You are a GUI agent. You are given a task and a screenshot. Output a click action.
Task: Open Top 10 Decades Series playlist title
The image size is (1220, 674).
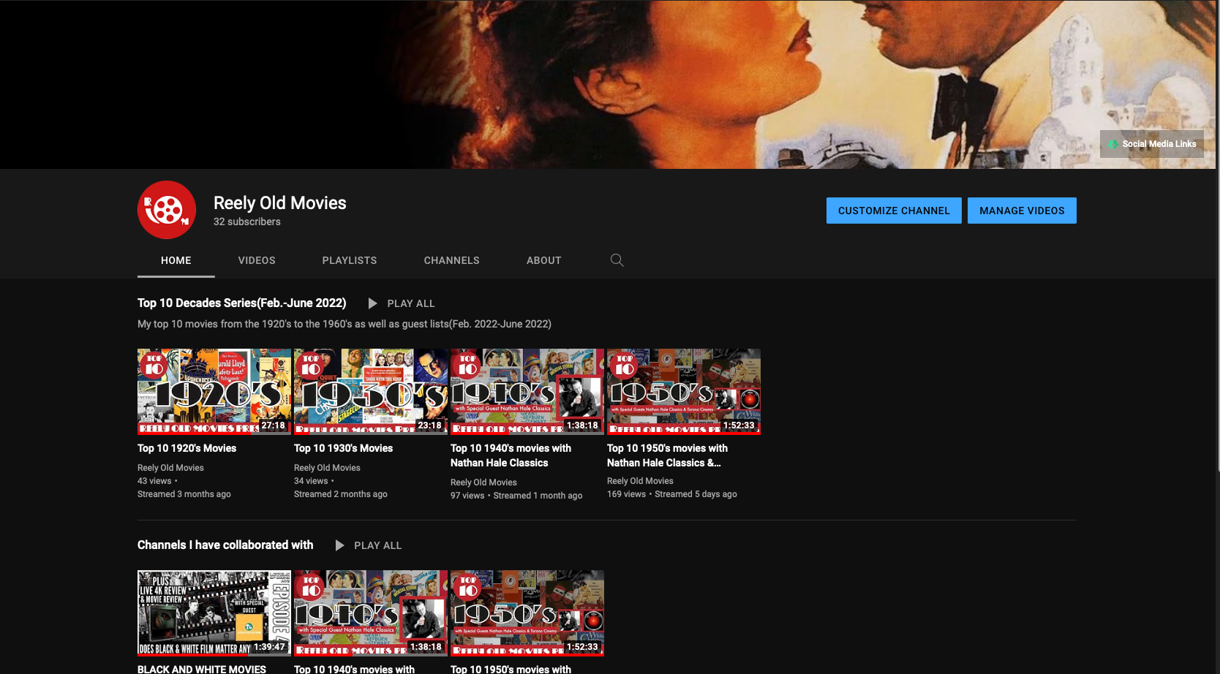click(x=242, y=303)
